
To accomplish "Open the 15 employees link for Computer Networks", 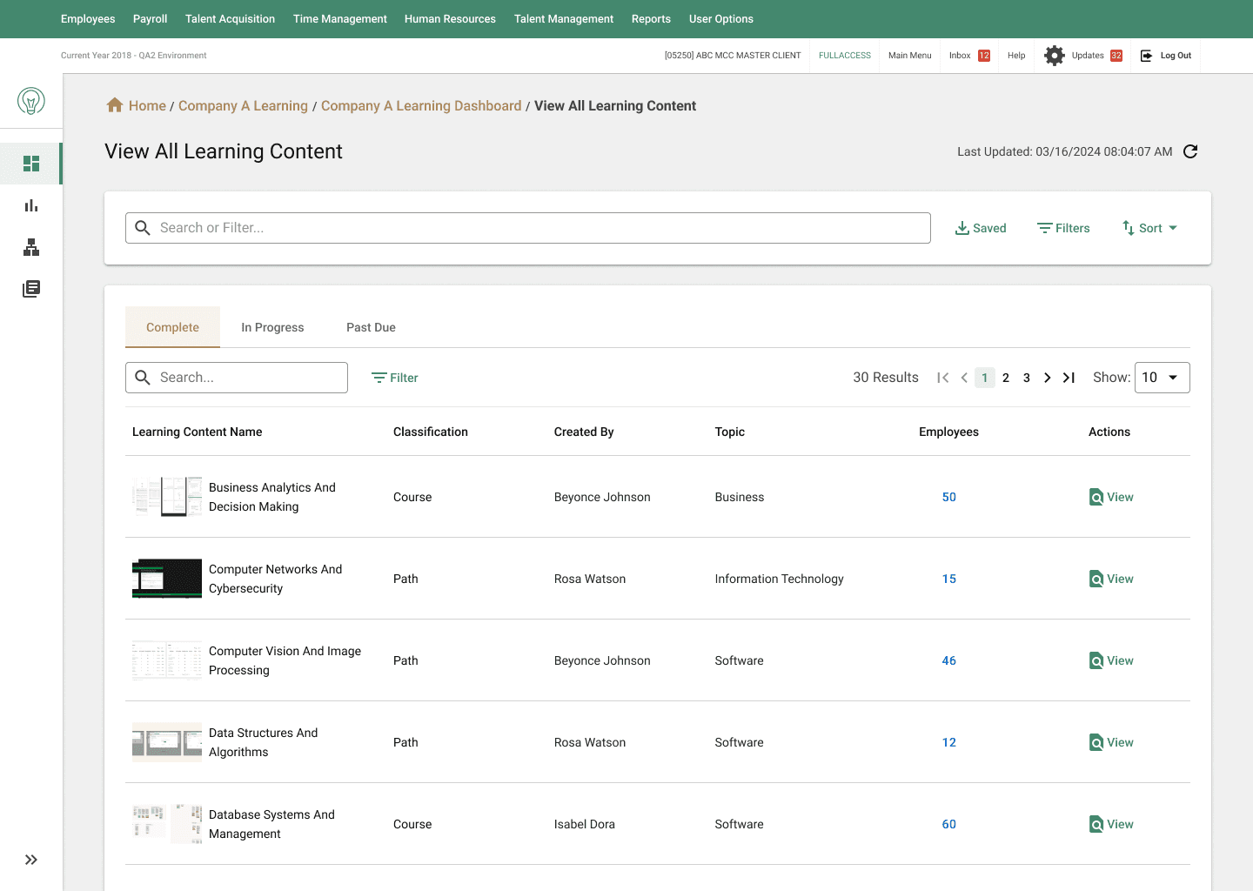I will coord(949,579).
